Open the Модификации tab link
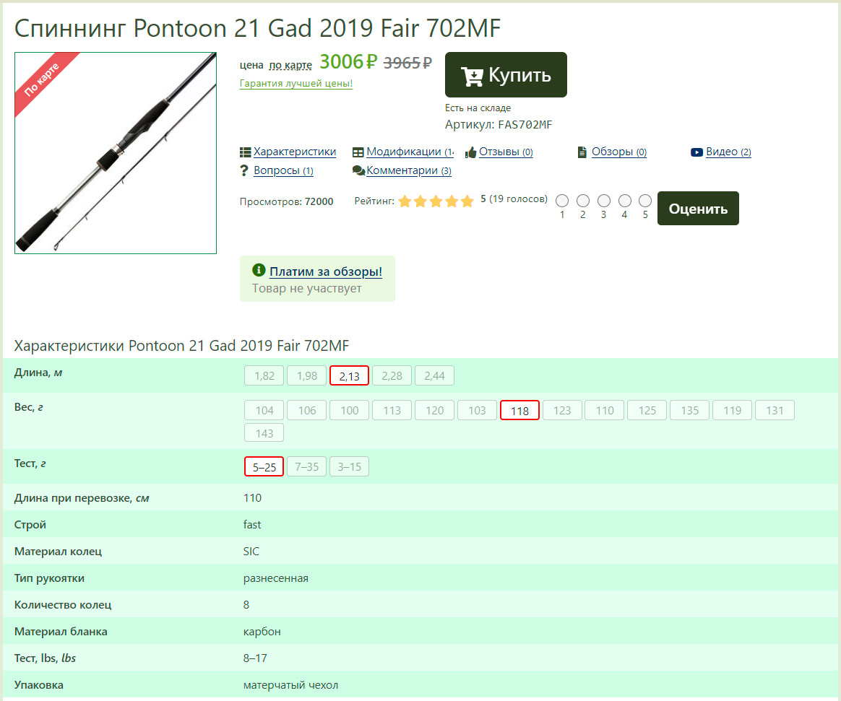Screen dimensions: 841x701 [410, 152]
